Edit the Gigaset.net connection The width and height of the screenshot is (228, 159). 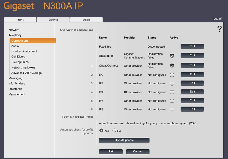[x=192, y=55]
